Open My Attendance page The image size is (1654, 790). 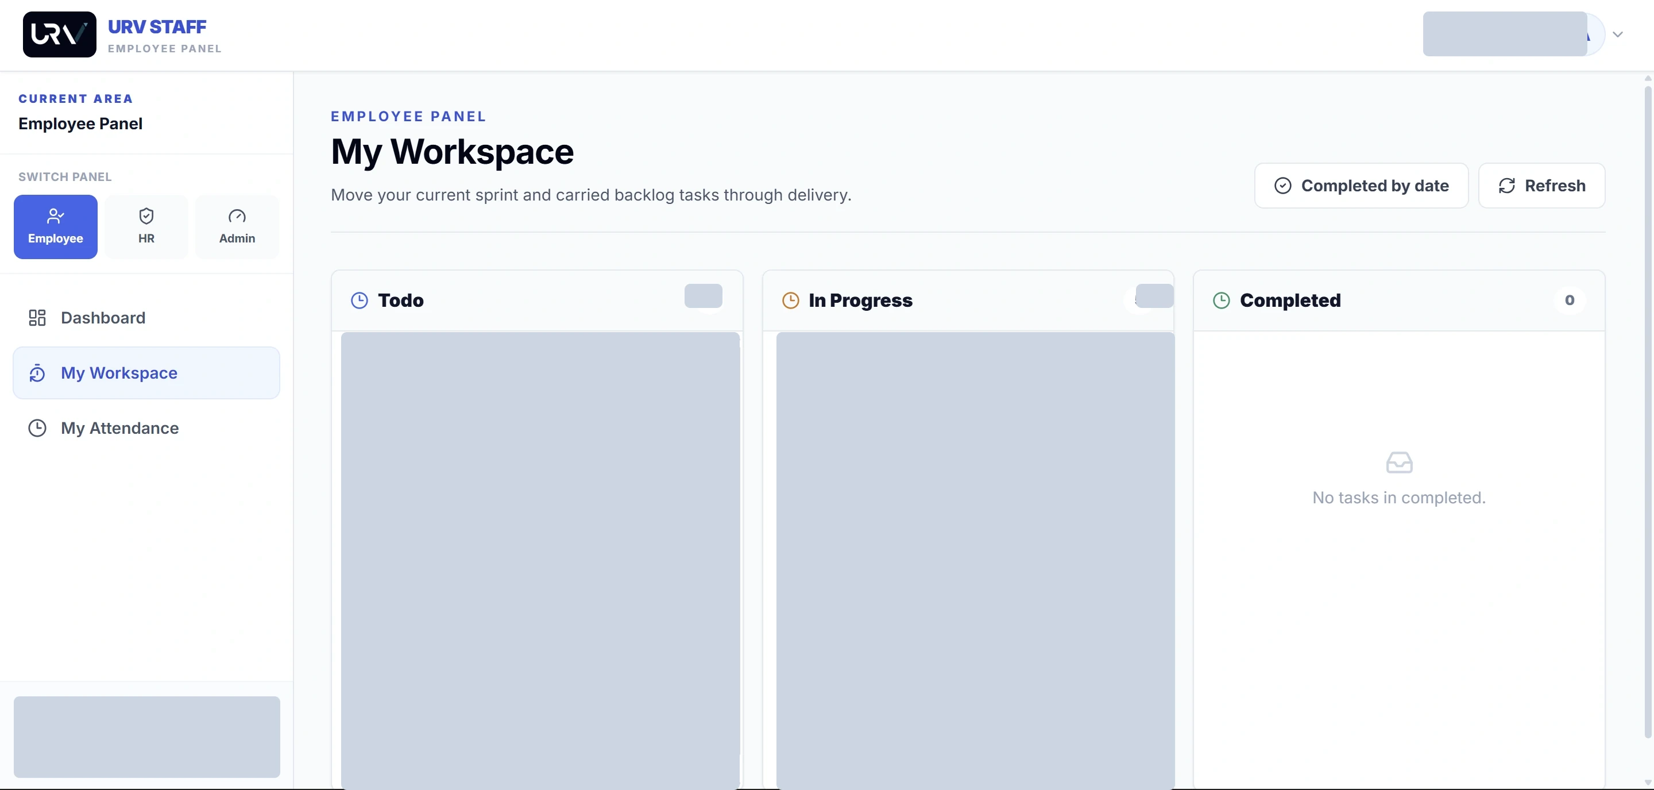click(x=146, y=429)
